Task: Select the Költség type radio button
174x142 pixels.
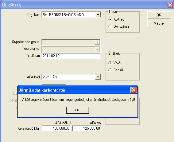Action: click(110, 19)
